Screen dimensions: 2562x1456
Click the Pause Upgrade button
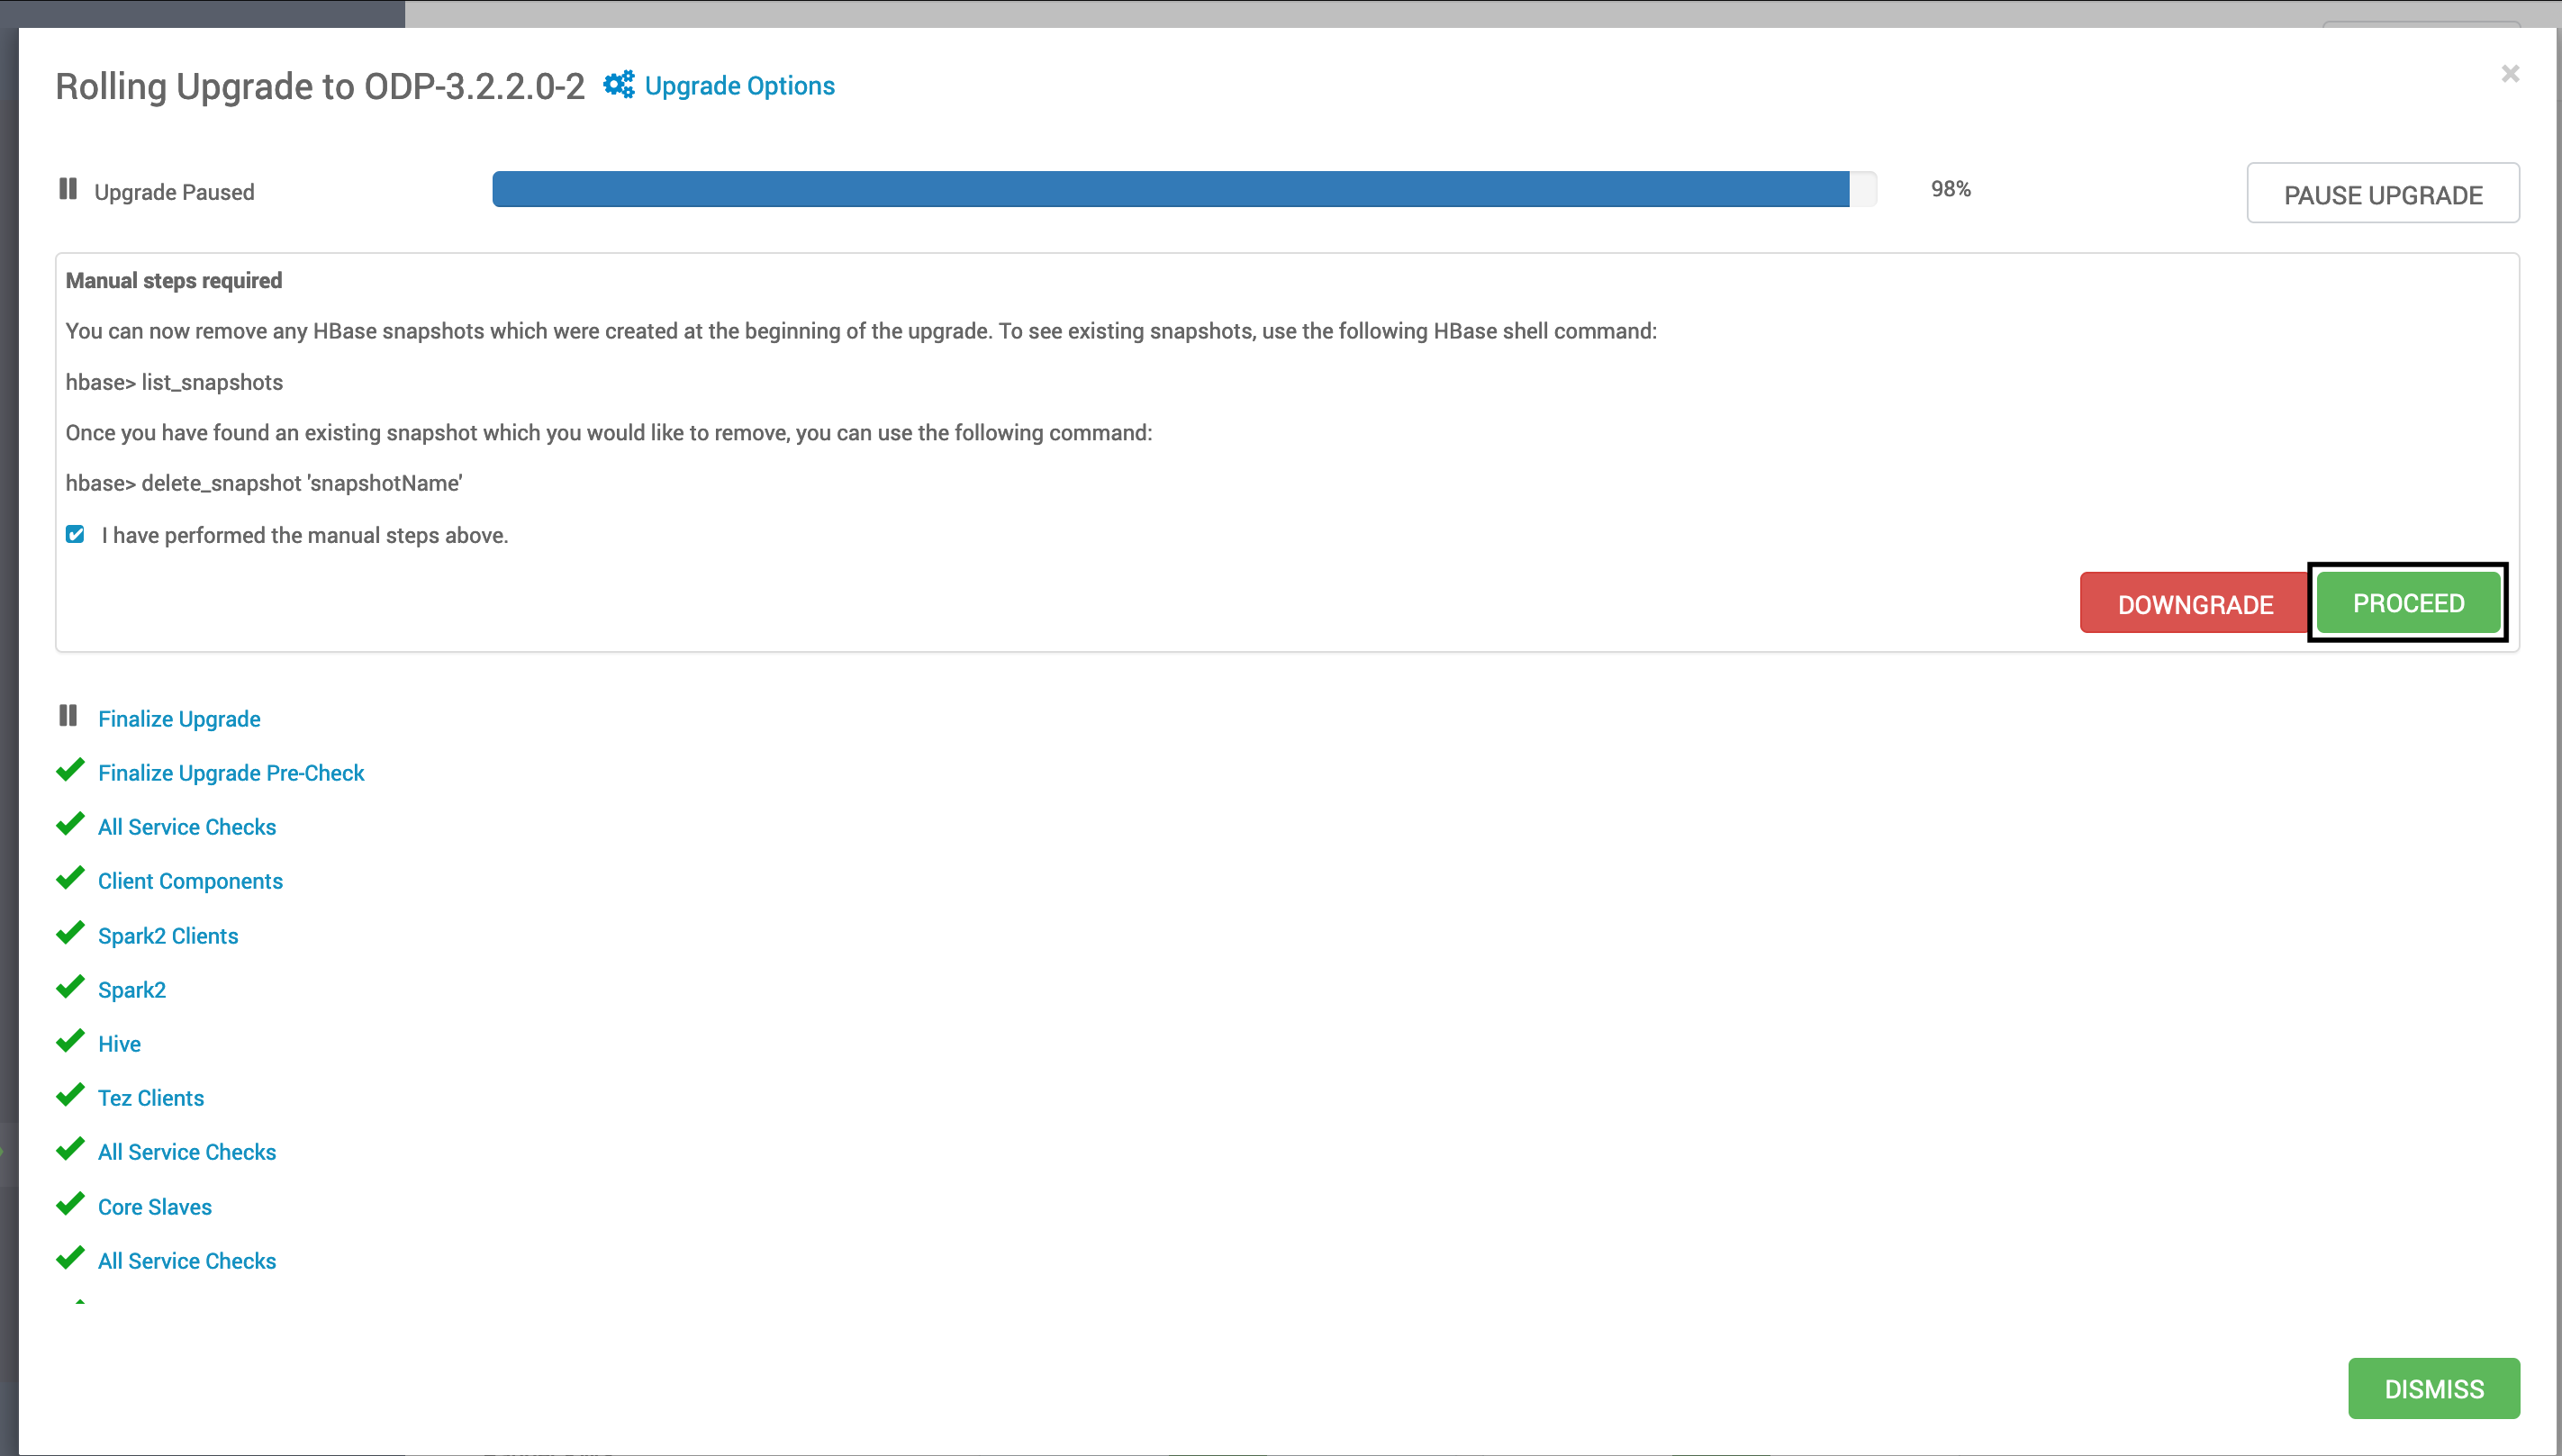click(x=2383, y=194)
